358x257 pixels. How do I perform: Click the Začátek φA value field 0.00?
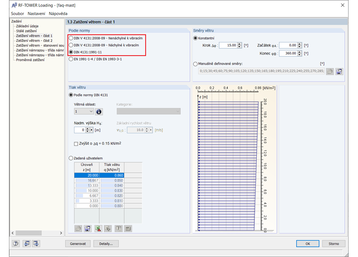[x=288, y=45]
